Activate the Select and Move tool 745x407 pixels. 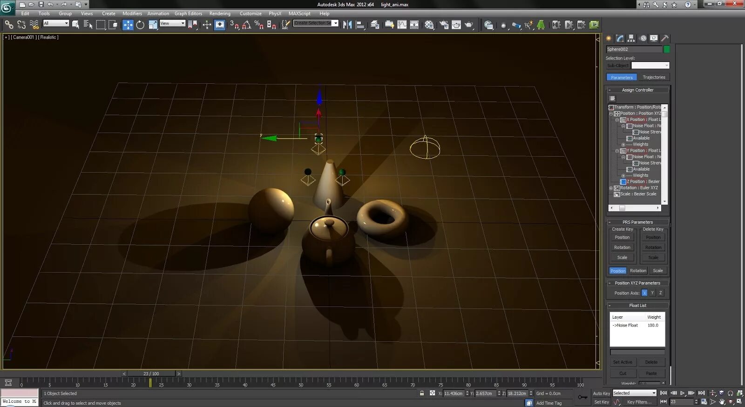pyautogui.click(x=128, y=25)
